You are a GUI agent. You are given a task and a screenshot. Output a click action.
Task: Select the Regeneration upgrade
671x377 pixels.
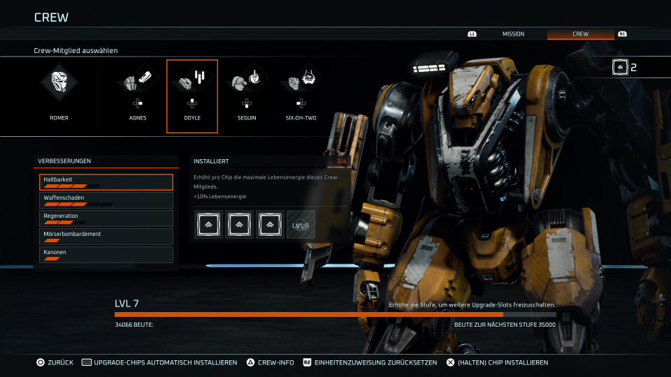[106, 219]
